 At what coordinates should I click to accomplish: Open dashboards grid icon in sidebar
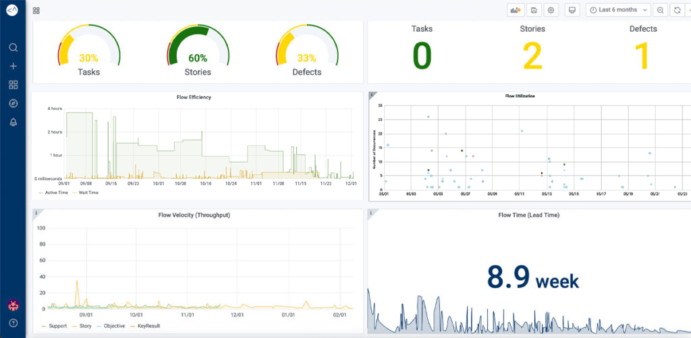(13, 85)
